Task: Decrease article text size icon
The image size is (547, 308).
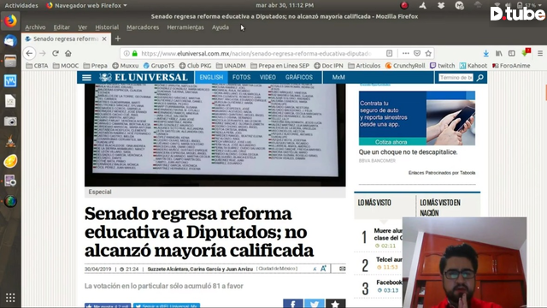Action: click(x=315, y=269)
